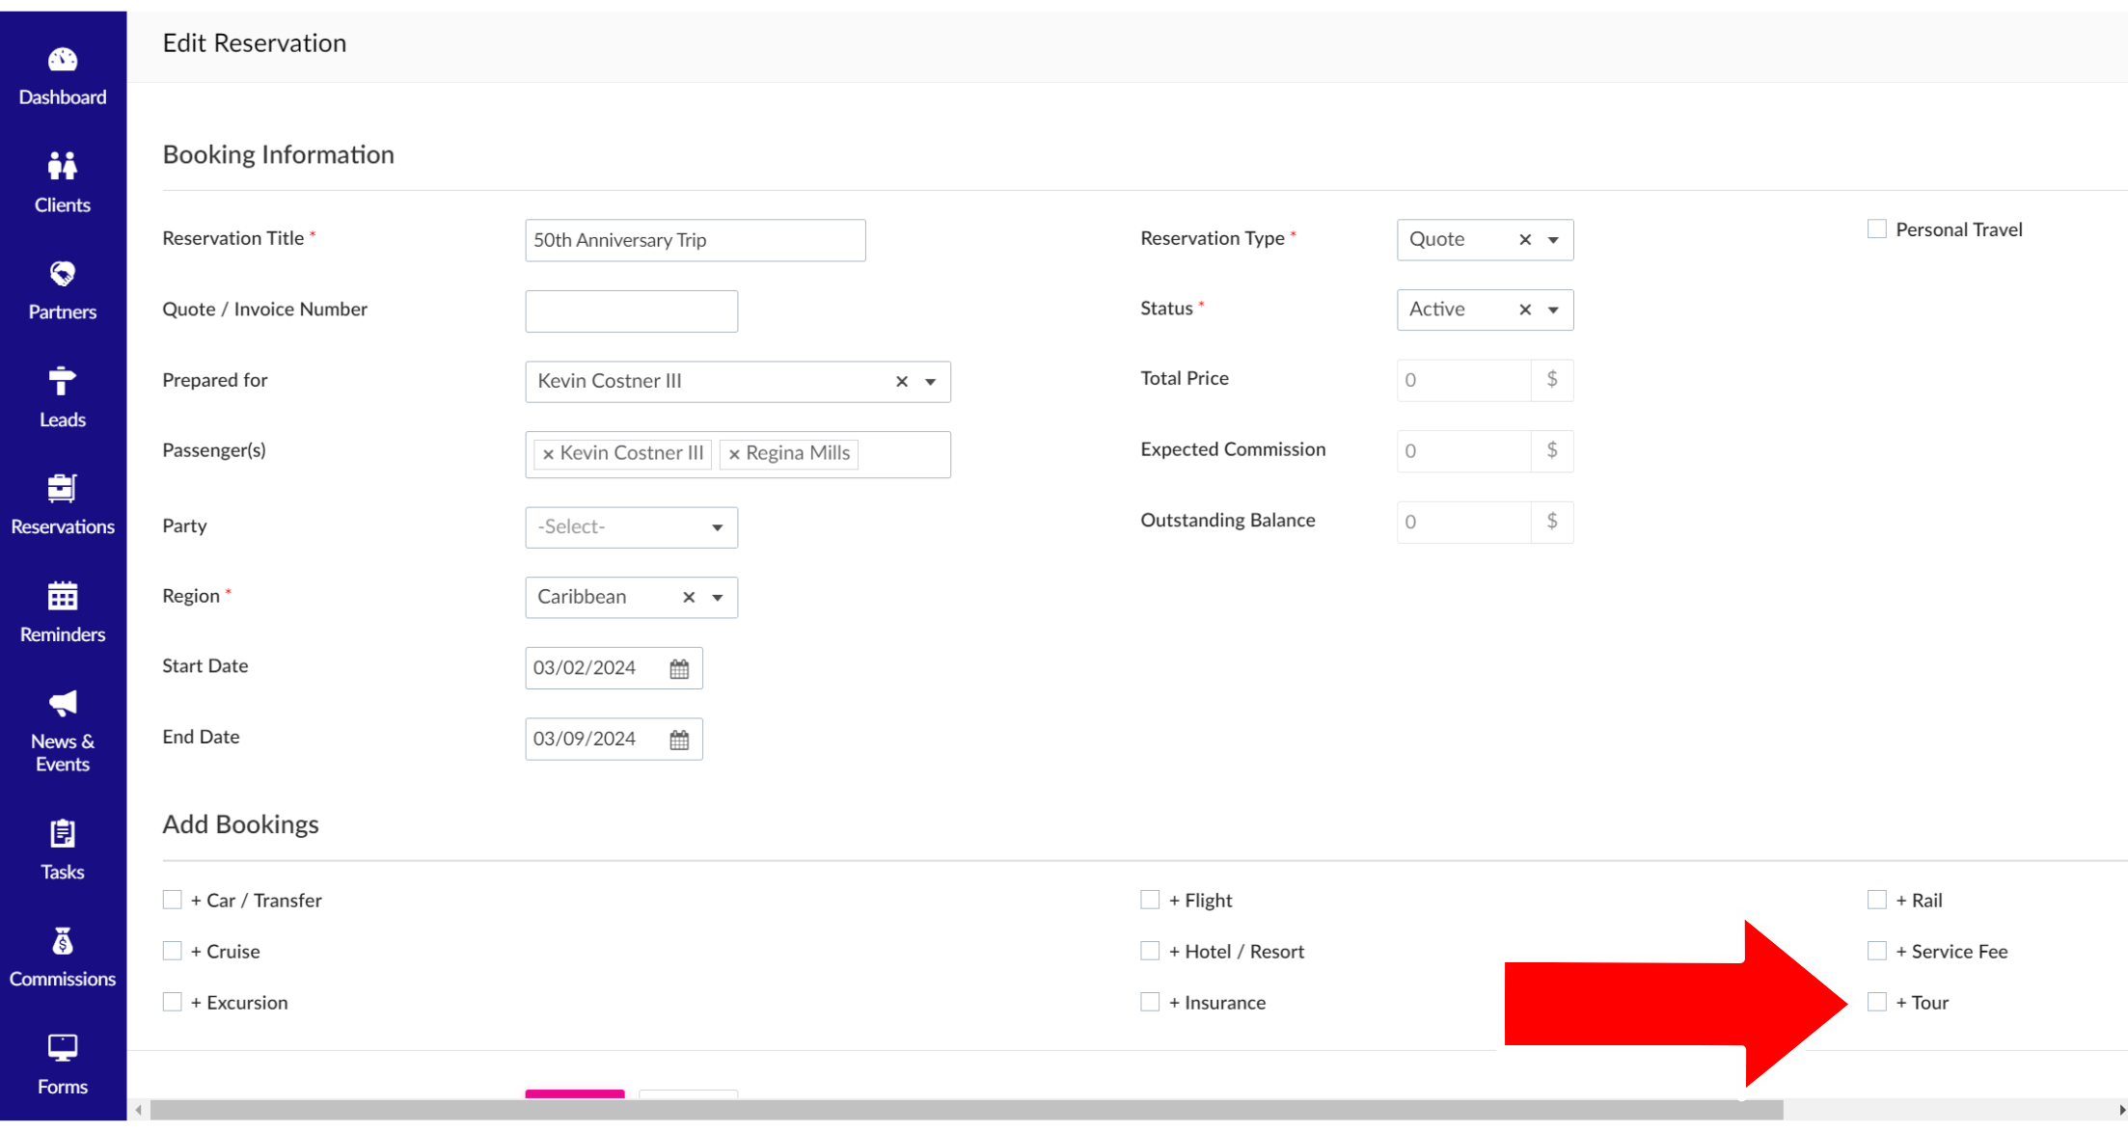Clear the Status Active selection
Image resolution: width=2128 pixels, height=1132 pixels.
(1525, 310)
